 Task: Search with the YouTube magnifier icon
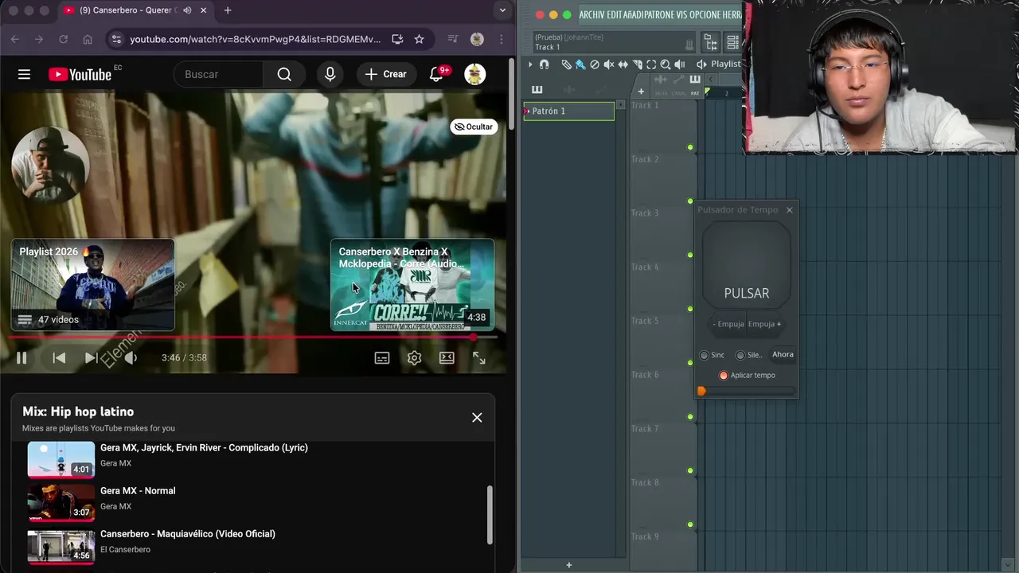click(x=284, y=74)
